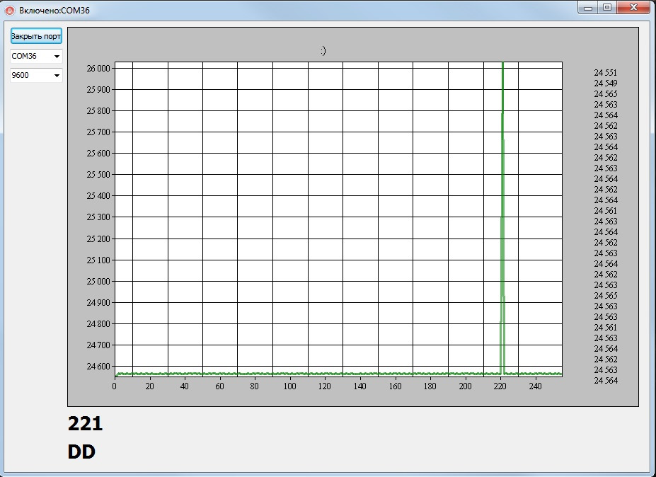Click the '25 700' y-axis label
Viewport: 656px width, 477px height.
(98, 132)
